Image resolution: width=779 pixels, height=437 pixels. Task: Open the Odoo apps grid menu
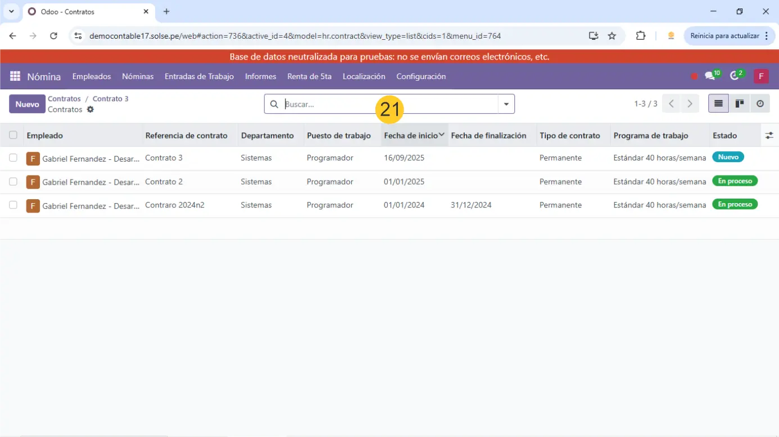(15, 76)
